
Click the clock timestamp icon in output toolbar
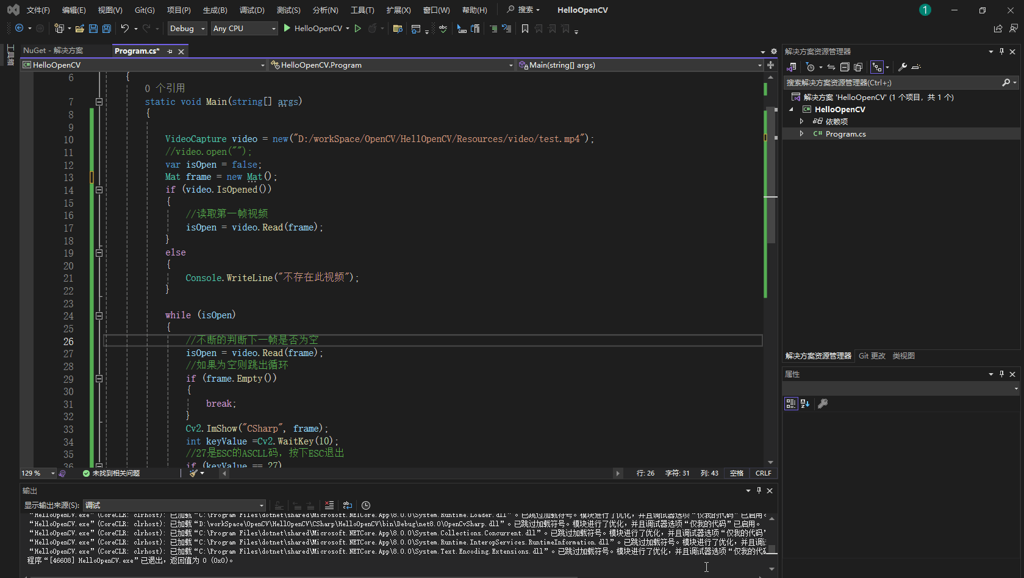coord(366,505)
